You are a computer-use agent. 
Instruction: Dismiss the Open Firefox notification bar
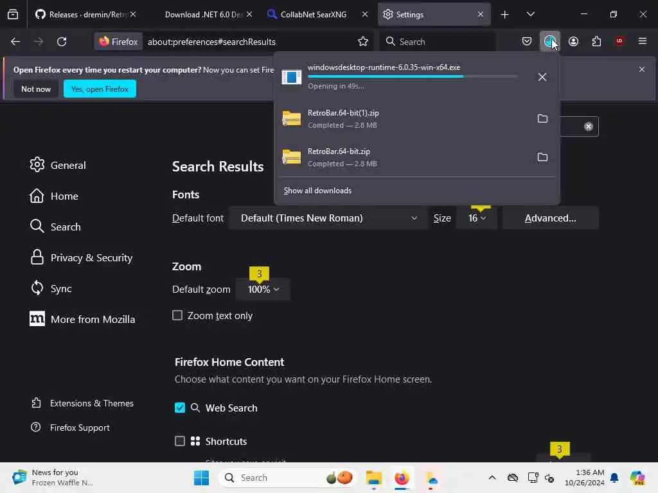point(642,69)
